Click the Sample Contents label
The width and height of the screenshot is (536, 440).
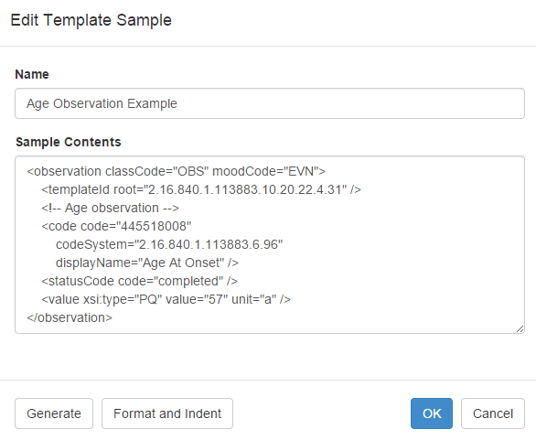[69, 142]
